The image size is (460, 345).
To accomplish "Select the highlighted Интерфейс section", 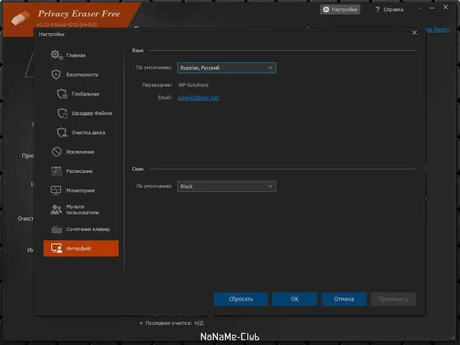I will [81, 248].
